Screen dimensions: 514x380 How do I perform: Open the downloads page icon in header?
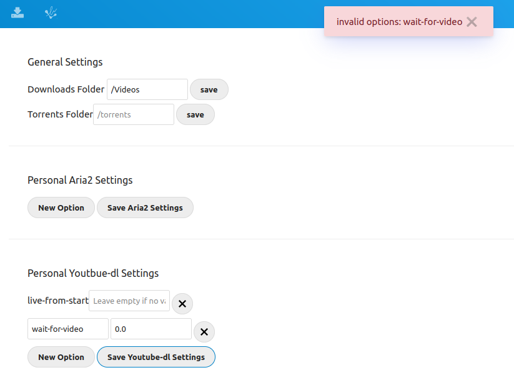point(17,12)
